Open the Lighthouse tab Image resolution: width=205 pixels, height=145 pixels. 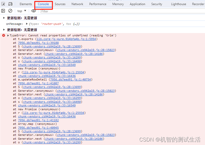point(178,4)
